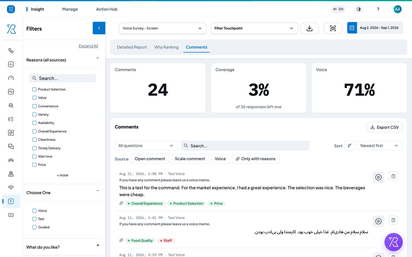Copy the 5:01 PM comment via clipboard icon
This screenshot has width=412, height=257.
coord(393,220)
